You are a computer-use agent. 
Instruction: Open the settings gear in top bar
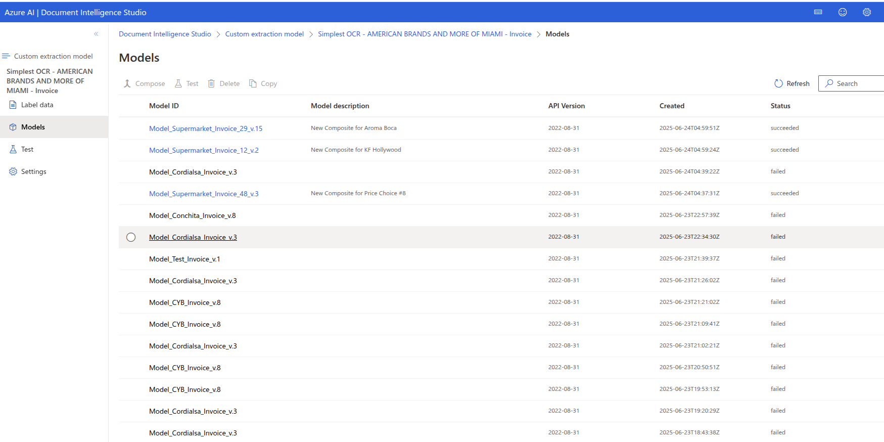click(867, 12)
